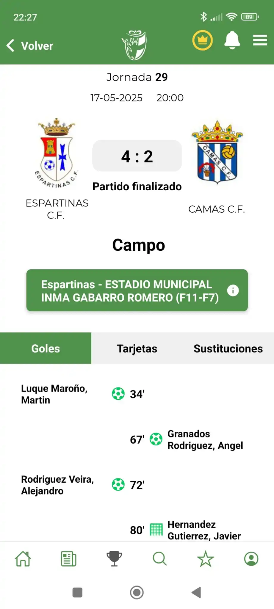The height and width of the screenshot is (609, 274).
Task: Tap the yellow crown premium icon
Action: click(203, 40)
